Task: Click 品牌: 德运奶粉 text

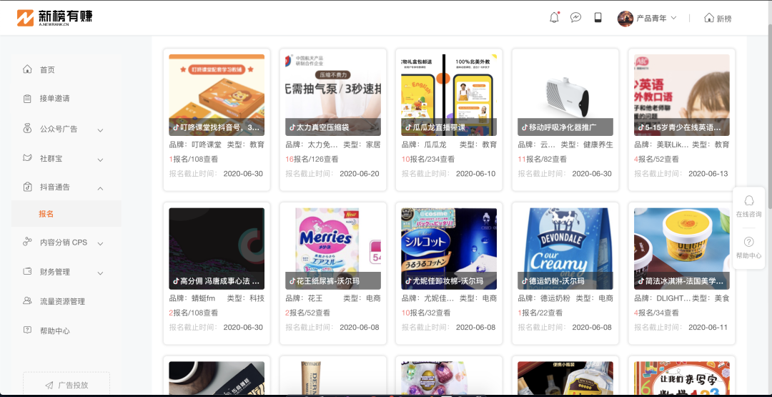Action: point(544,298)
